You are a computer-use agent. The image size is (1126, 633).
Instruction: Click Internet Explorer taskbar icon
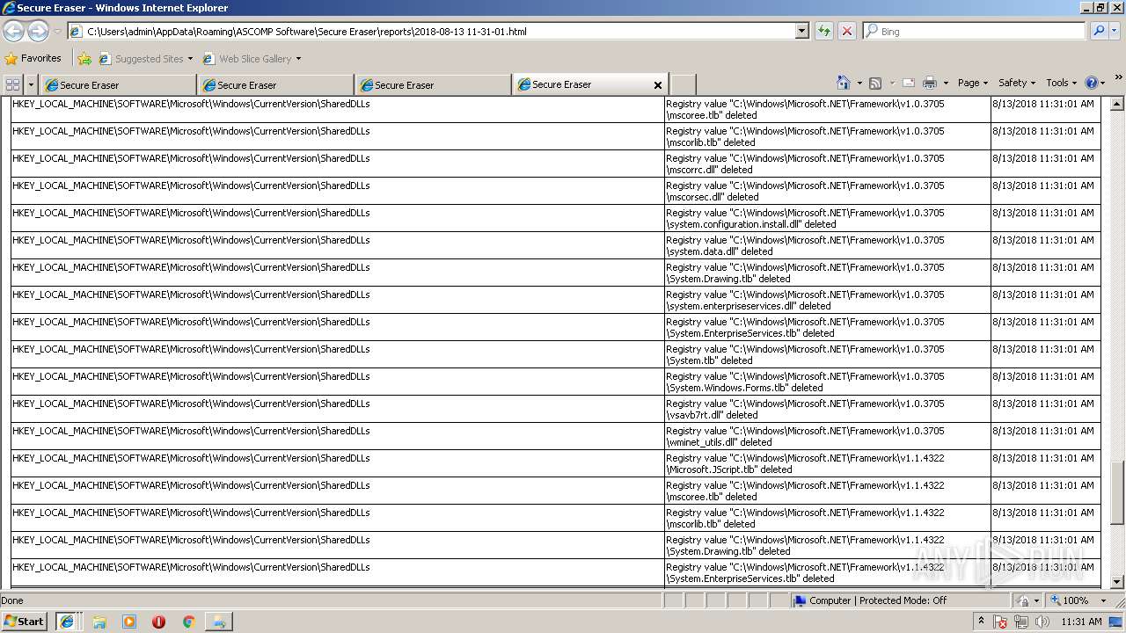(67, 622)
